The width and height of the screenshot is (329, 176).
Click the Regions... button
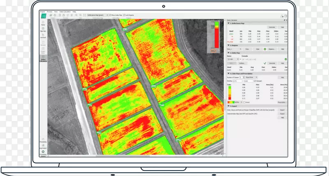click(272, 49)
